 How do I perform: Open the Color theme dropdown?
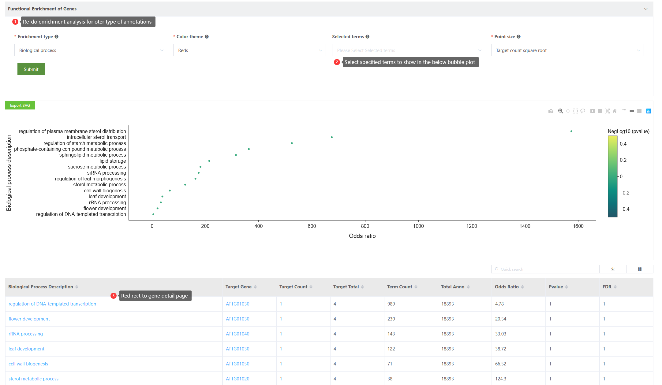tap(249, 50)
